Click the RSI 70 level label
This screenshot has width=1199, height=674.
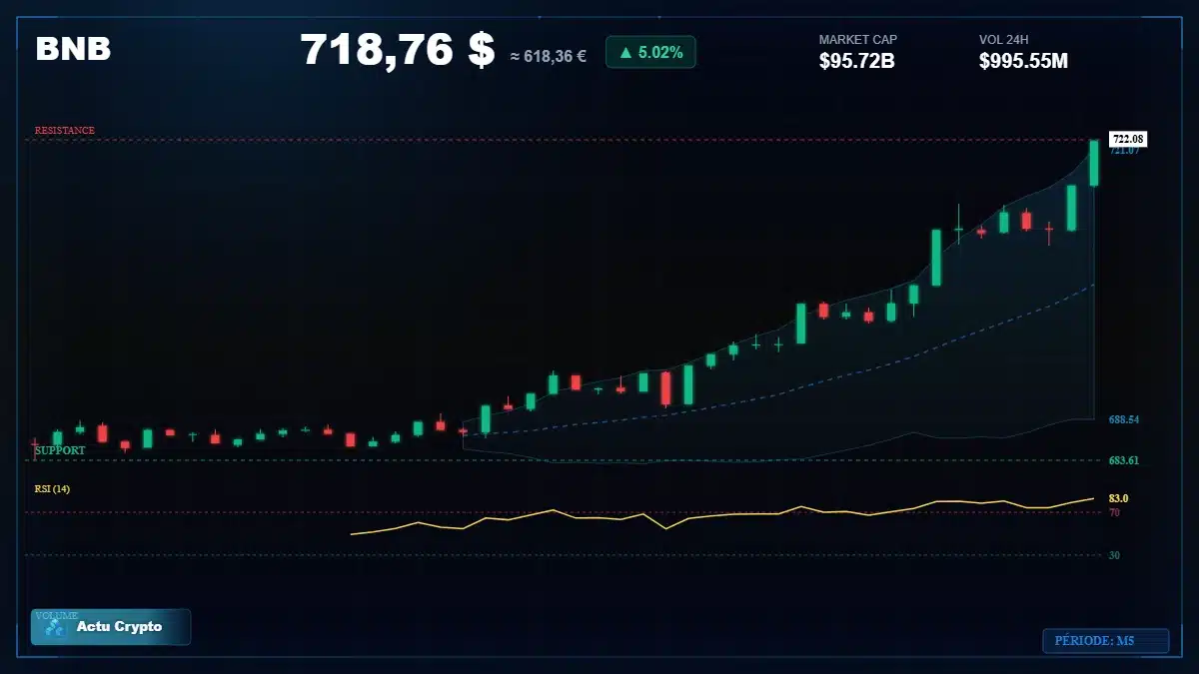tap(1114, 512)
